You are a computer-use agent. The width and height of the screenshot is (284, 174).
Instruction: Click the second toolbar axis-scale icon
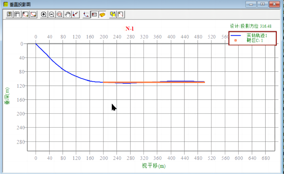17,14
